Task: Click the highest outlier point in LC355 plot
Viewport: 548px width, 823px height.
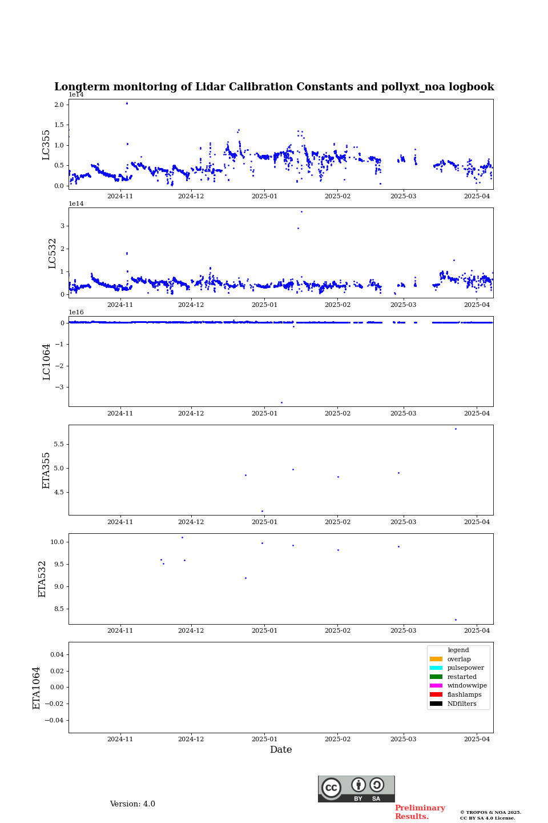Action: [127, 103]
